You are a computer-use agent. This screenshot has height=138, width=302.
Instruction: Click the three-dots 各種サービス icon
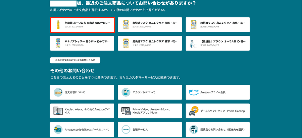[126, 129]
